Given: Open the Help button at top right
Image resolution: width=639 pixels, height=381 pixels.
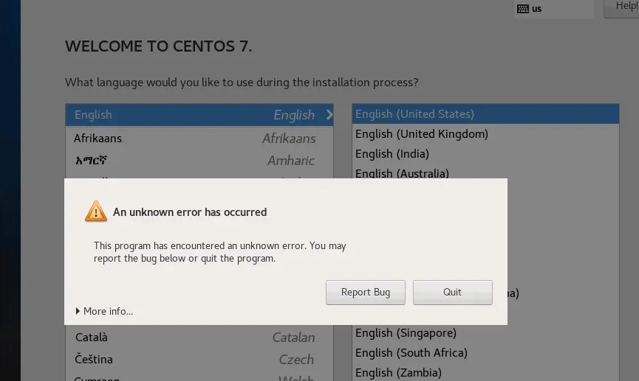Looking at the screenshot, I should pyautogui.click(x=621, y=8).
